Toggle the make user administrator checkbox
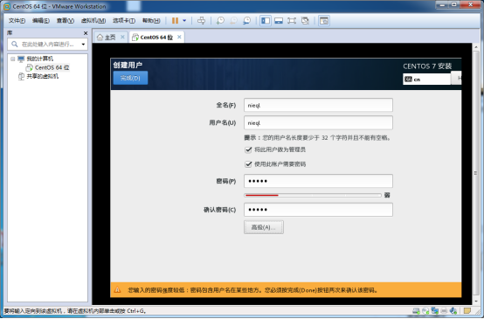 tap(248, 149)
